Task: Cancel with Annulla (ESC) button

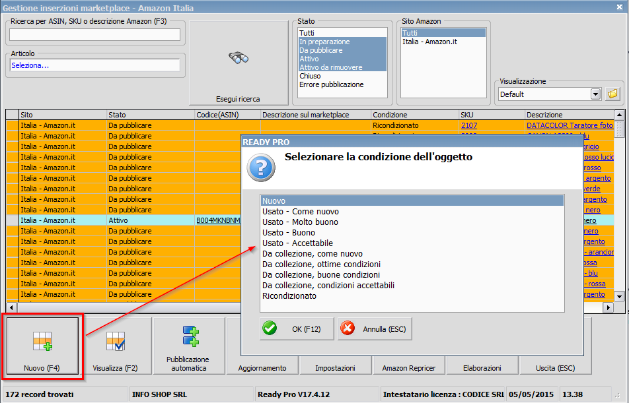Action: point(375,329)
